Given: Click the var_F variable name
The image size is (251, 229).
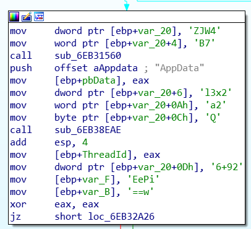Looking at the screenshot, I should 96,179.
